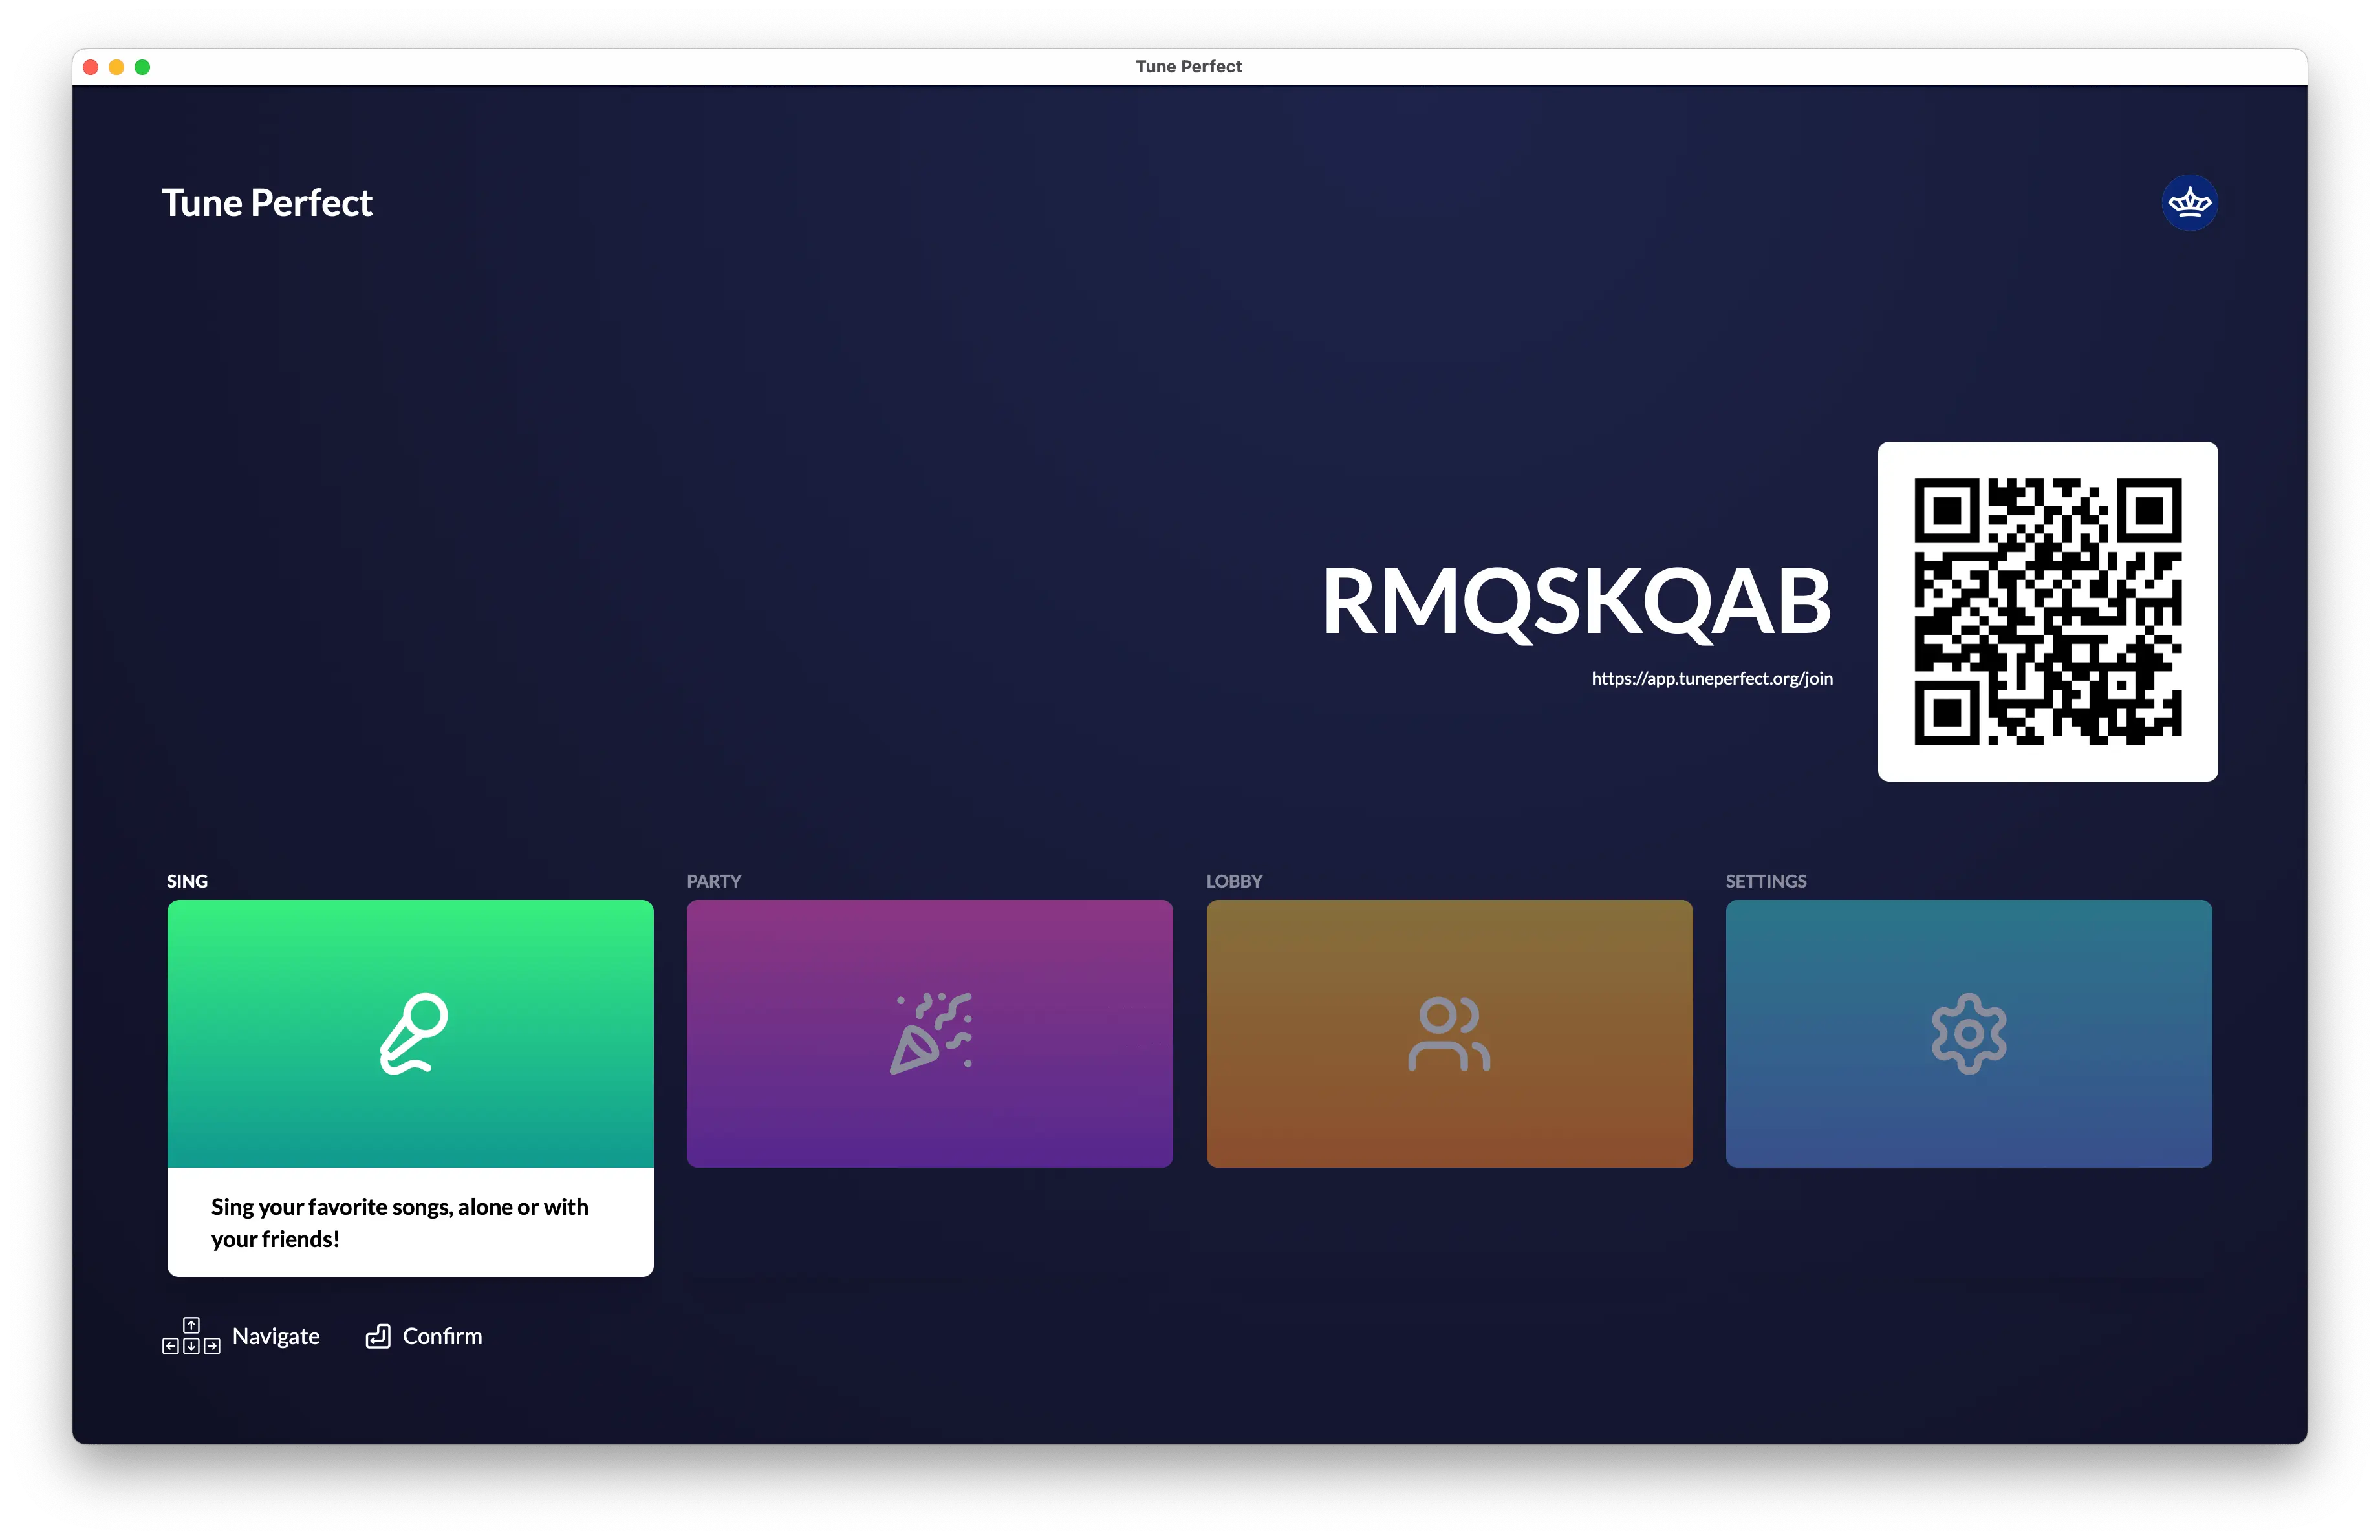Select the SETTINGS label

click(1766, 881)
